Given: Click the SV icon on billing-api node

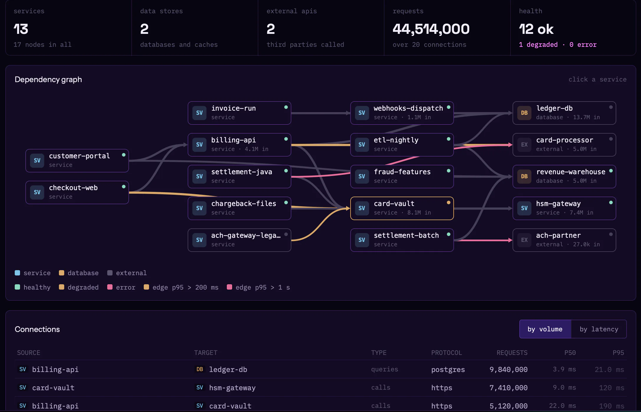Looking at the screenshot, I should click(199, 144).
